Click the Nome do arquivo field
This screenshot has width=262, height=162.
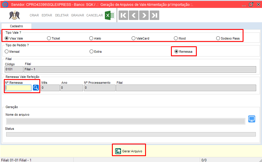(x=126, y=121)
